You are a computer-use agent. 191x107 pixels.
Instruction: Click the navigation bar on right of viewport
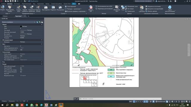(189, 50)
